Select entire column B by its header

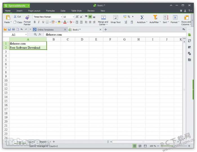point(54,40)
